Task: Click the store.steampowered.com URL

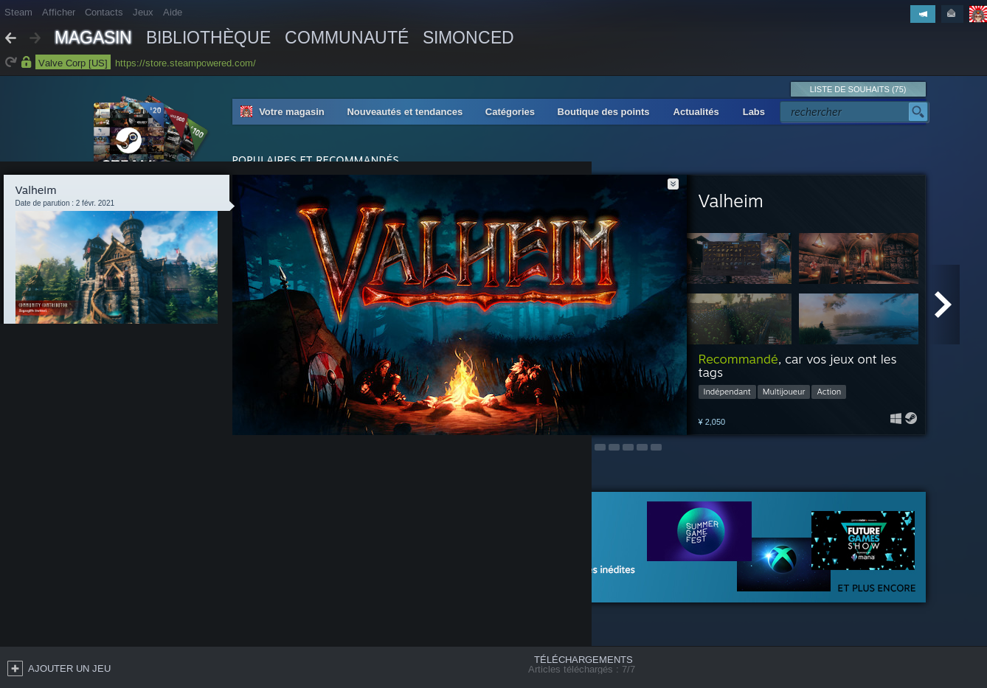Action: click(x=185, y=63)
